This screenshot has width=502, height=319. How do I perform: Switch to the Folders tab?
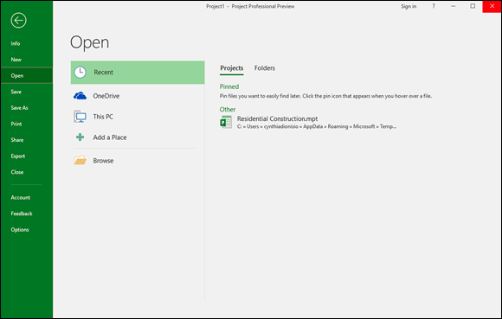pyautogui.click(x=265, y=68)
